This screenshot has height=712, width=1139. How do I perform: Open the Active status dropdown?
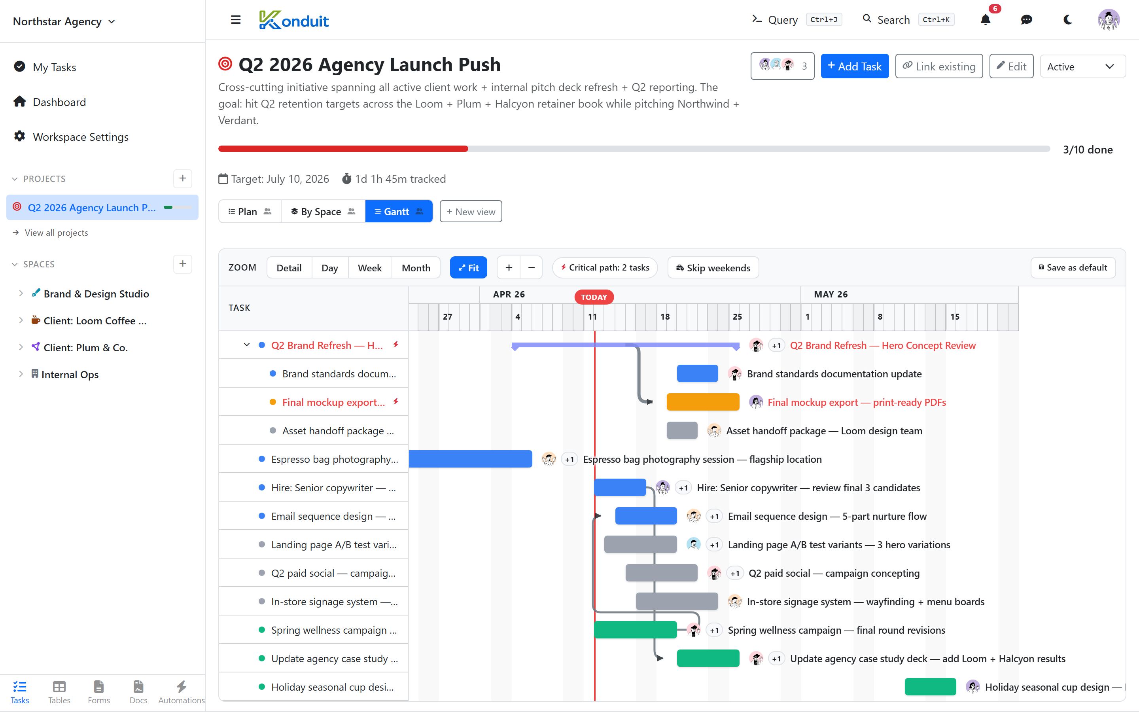(1082, 66)
